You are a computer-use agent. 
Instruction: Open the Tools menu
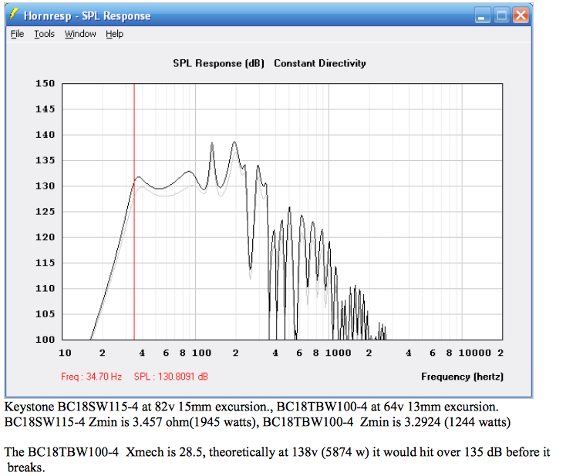pos(44,34)
